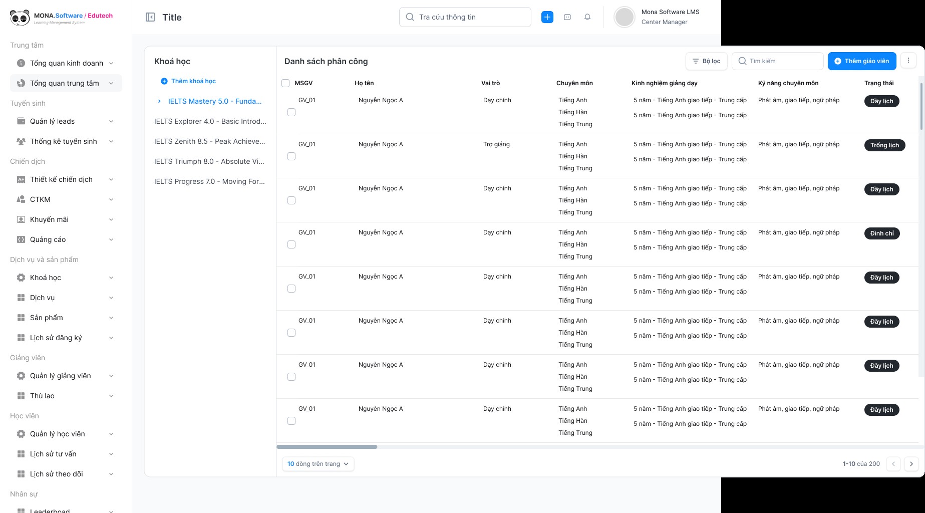
Task: Go to next page arrow
Action: point(911,464)
